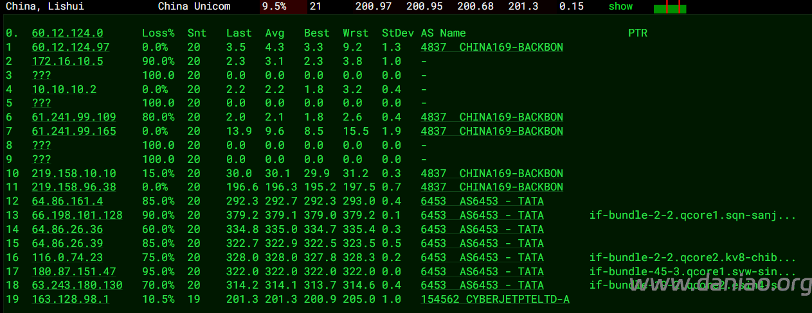Select the 172.16.10.5 hop address
The image size is (812, 313).
click(67, 62)
